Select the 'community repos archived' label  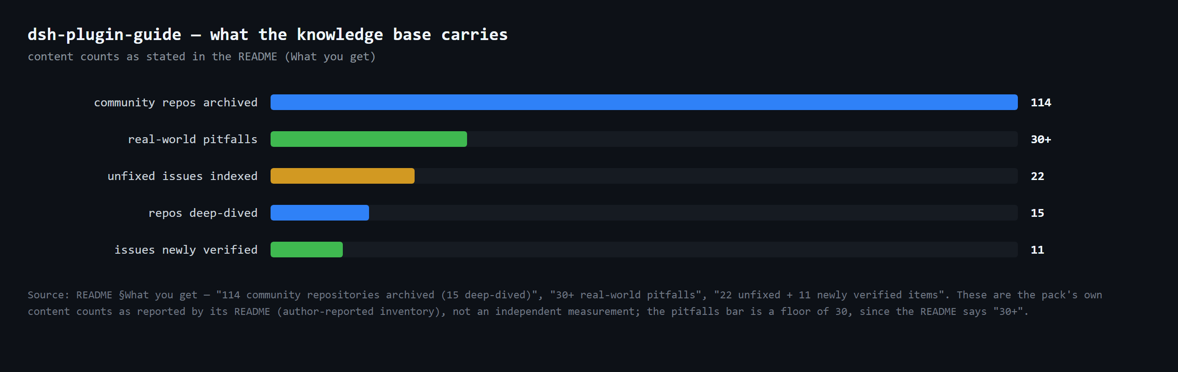[x=176, y=103]
